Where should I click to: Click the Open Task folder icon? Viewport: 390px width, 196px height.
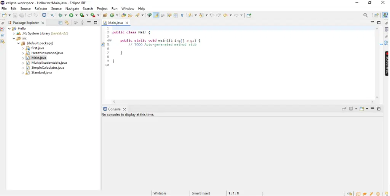pos(130,15)
